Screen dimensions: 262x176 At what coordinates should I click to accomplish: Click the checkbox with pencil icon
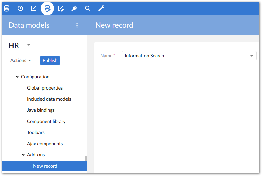tap(61, 8)
